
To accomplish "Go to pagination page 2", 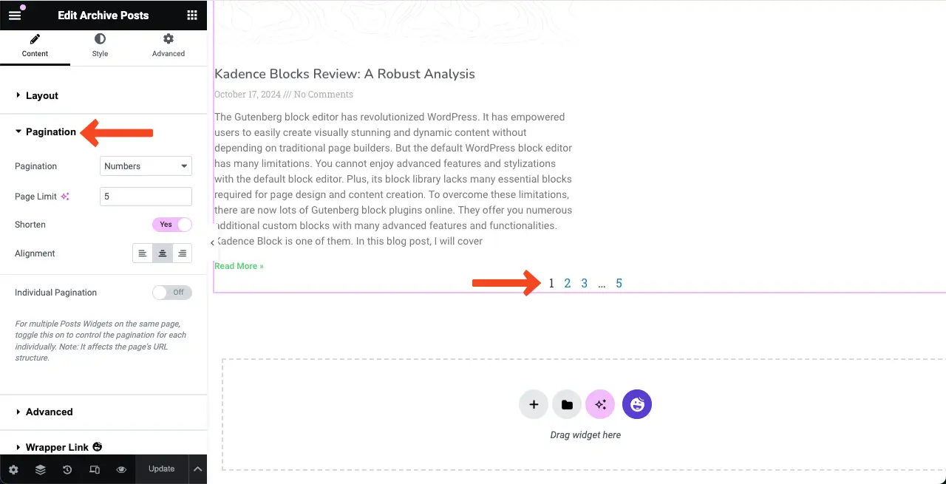I will pos(568,283).
